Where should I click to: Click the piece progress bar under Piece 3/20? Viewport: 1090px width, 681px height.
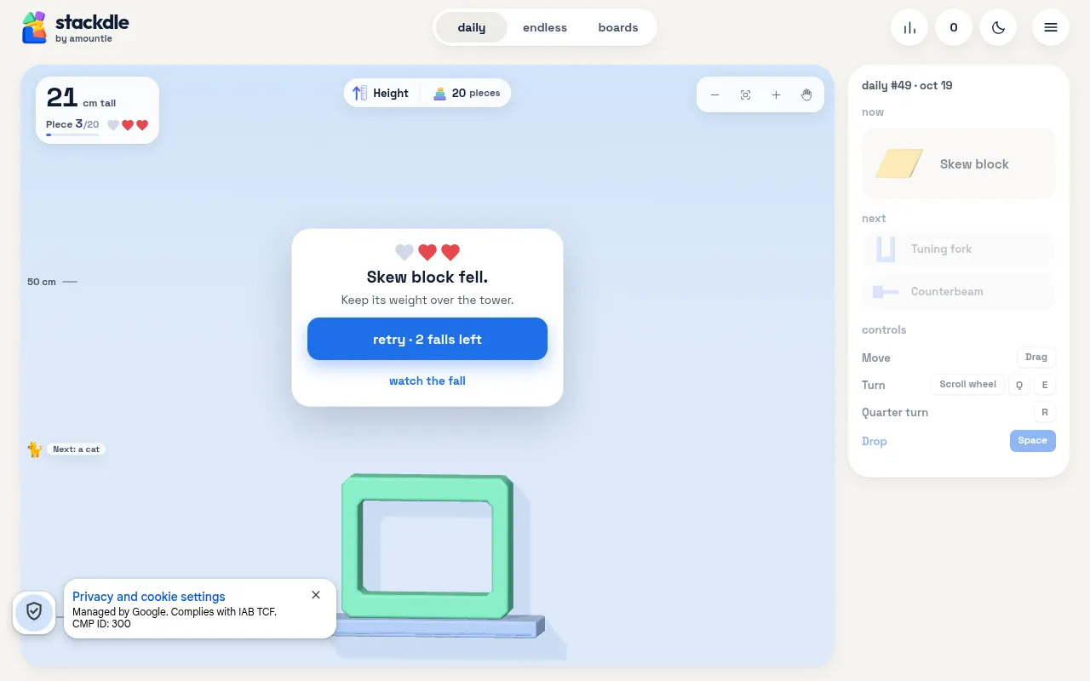72,134
